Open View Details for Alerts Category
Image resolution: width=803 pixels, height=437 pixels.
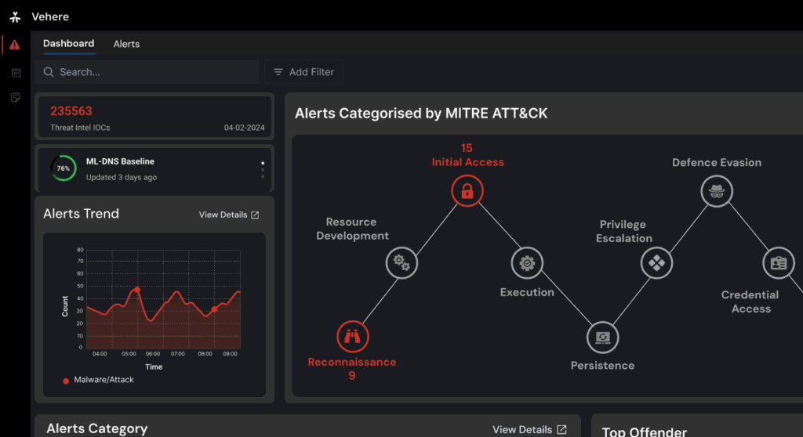click(529, 429)
